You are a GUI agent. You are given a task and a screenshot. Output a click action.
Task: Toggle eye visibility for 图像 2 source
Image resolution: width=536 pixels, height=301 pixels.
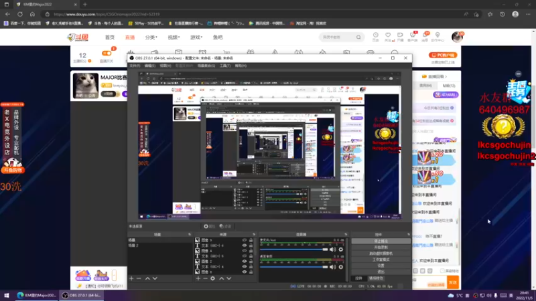(244, 261)
